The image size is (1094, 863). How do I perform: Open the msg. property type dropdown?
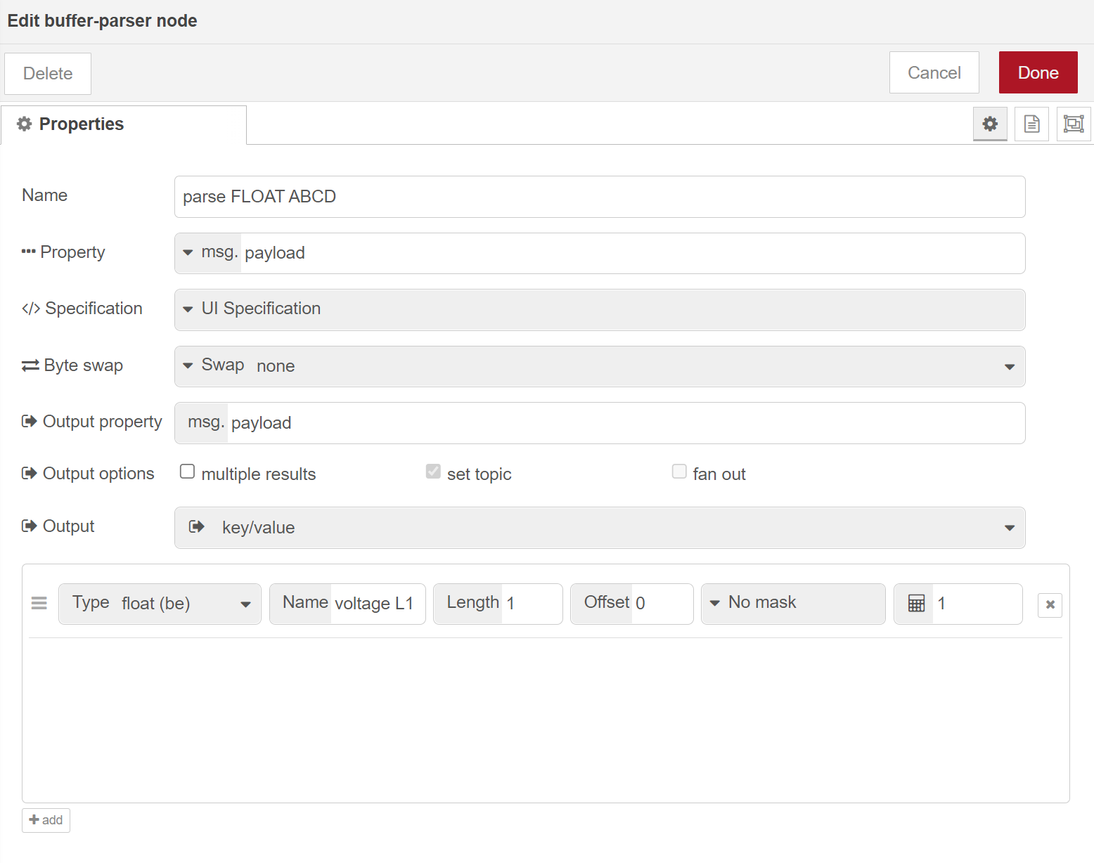pos(208,253)
